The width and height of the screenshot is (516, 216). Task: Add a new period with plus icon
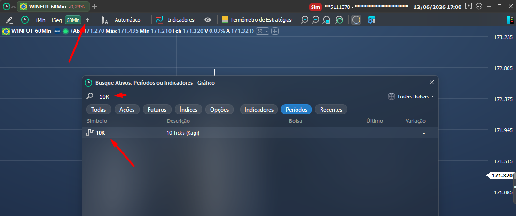pyautogui.click(x=87, y=20)
